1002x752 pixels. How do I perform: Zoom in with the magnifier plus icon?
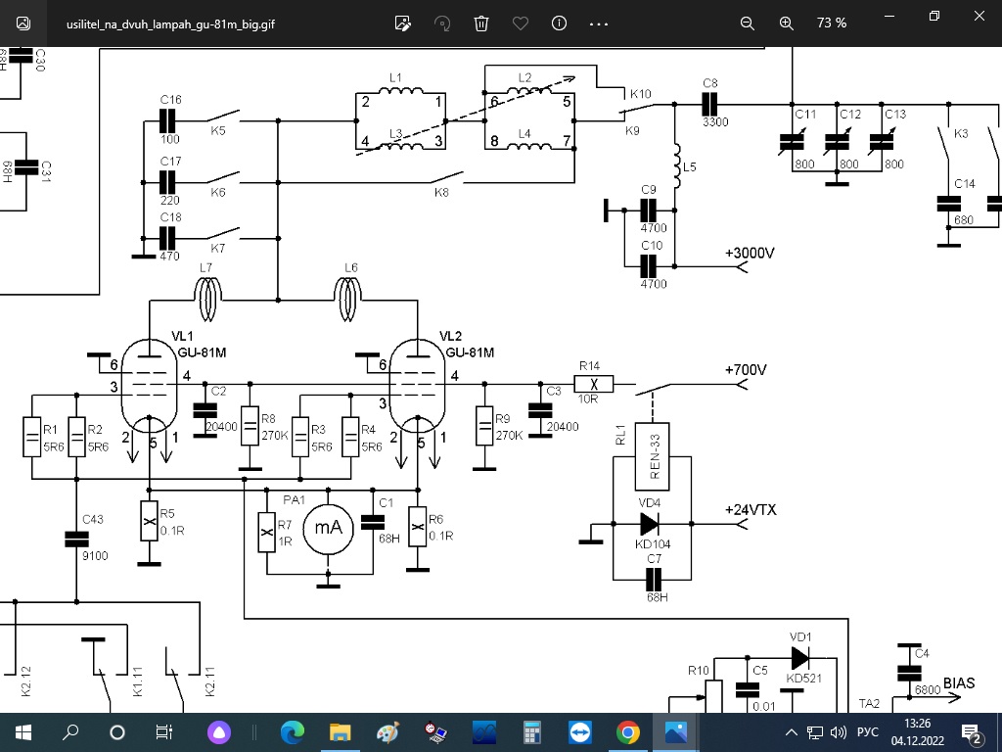(x=786, y=23)
